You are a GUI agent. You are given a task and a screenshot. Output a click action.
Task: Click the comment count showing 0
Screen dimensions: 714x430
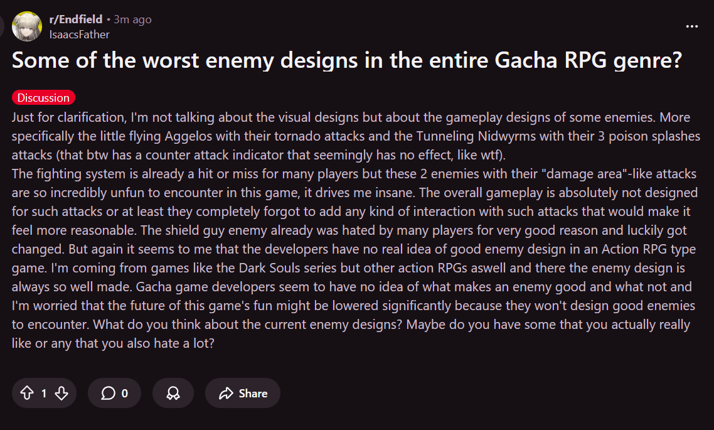click(x=124, y=394)
